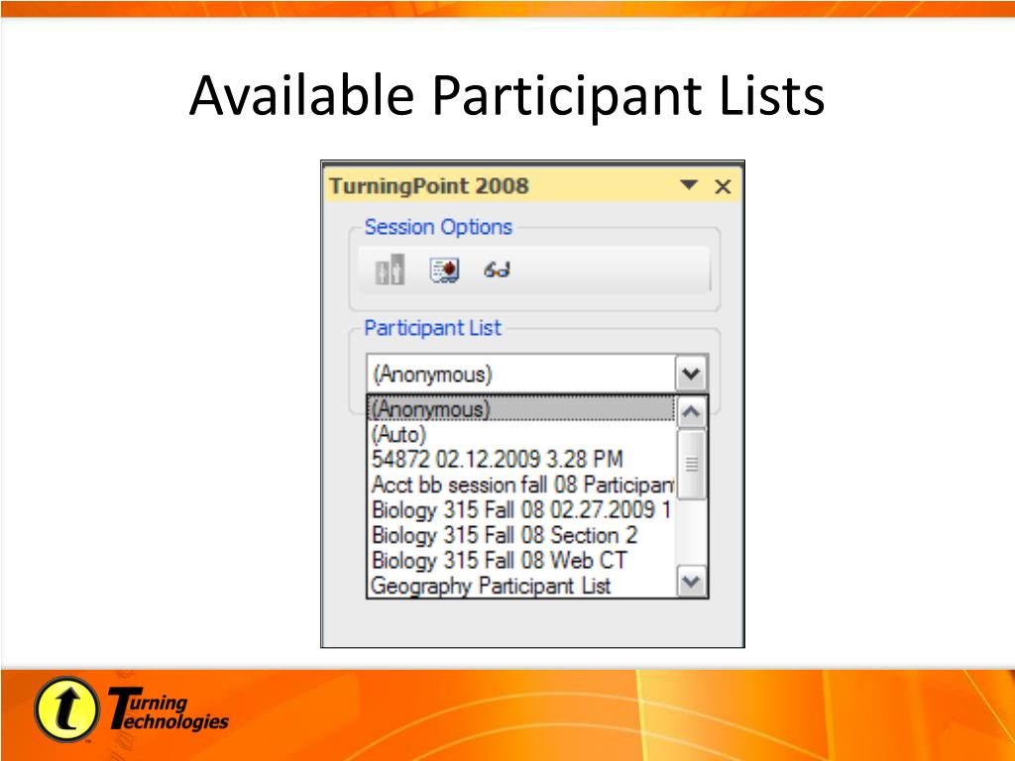The image size is (1015, 761).
Task: Close the TurningPoint 2008 panel
Action: pos(723,186)
